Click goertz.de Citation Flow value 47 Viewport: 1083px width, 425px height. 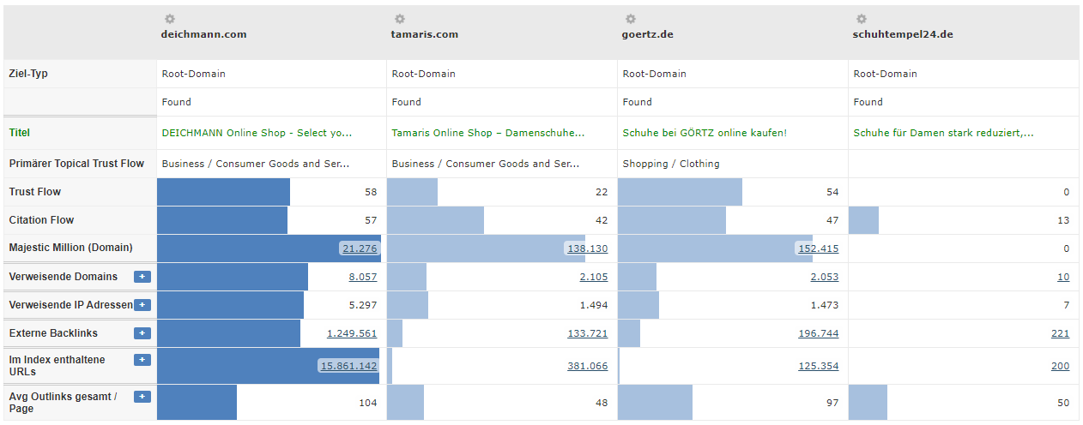(x=832, y=220)
